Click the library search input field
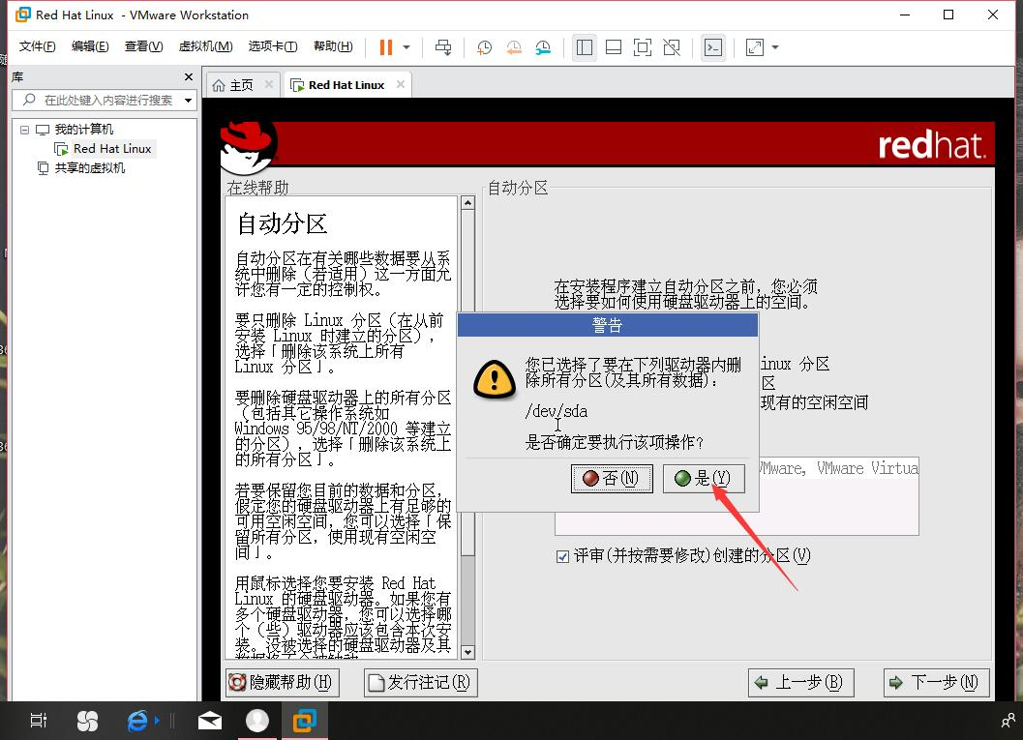1023x740 pixels. coord(98,100)
